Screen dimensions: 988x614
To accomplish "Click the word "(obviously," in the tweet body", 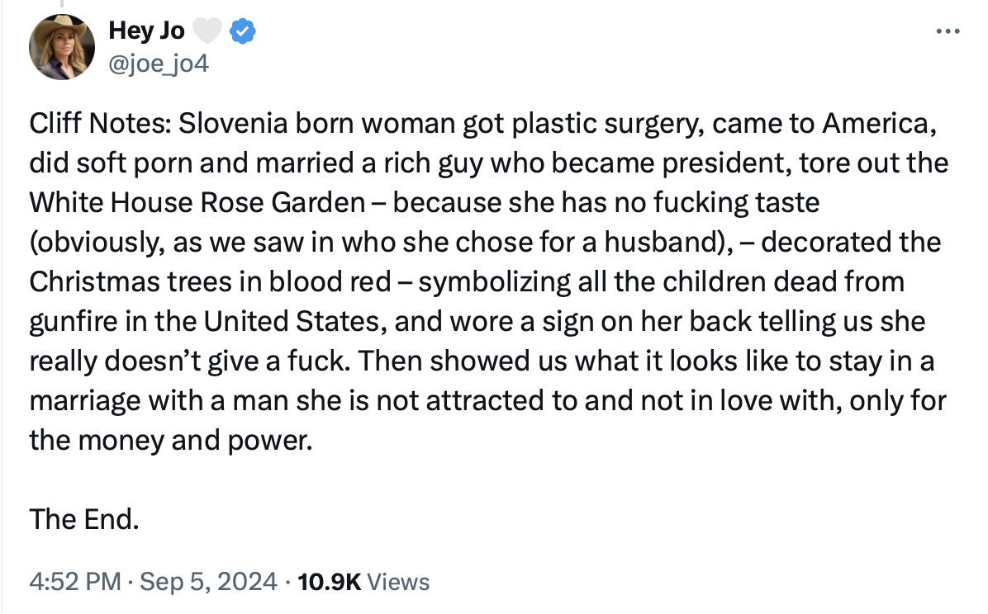I will (x=97, y=242).
